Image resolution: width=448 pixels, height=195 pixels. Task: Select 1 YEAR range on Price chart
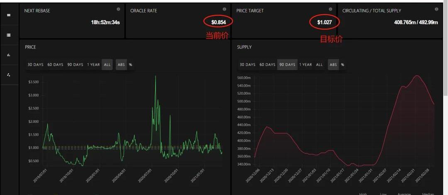point(93,65)
